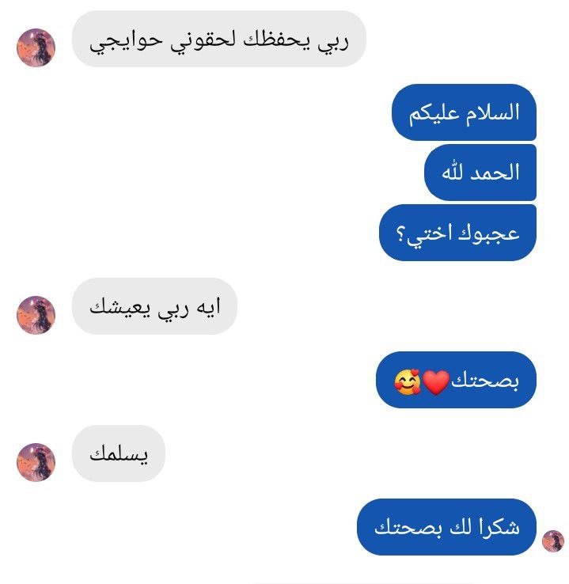The image size is (569, 584).
Task: Click the word 'شكرا' in last message
Action: 499,526
